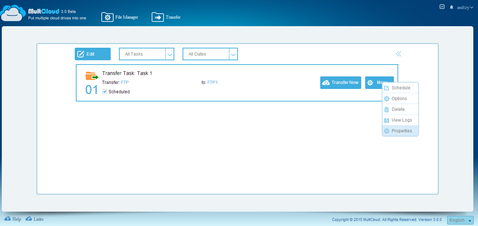Open the All Tasks dropdown
478x226 pixels.
(x=147, y=54)
